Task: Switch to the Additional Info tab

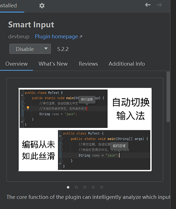Action: click(127, 64)
